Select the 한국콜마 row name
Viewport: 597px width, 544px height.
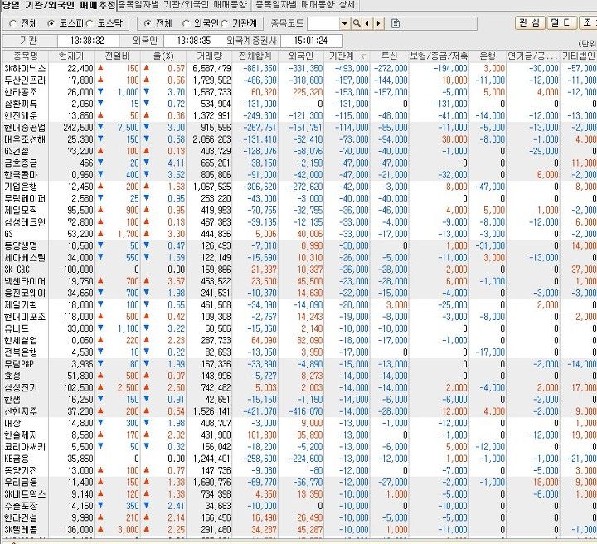click(21, 175)
